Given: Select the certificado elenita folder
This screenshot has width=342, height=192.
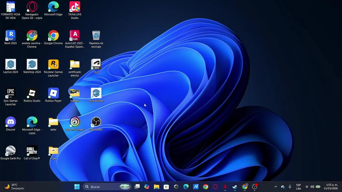Looking at the screenshot, I should (75, 68).
